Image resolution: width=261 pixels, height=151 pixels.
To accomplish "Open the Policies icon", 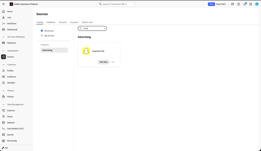I will [3, 97].
